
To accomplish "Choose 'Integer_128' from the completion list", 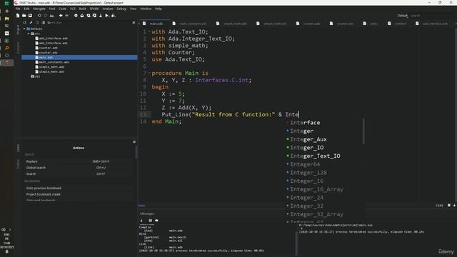I will coord(308,173).
